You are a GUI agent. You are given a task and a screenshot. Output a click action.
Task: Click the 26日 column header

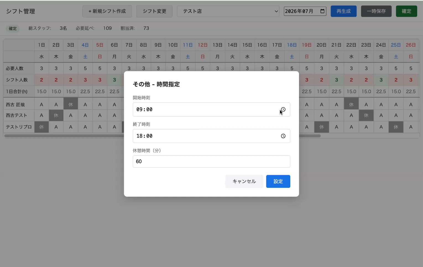411,45
